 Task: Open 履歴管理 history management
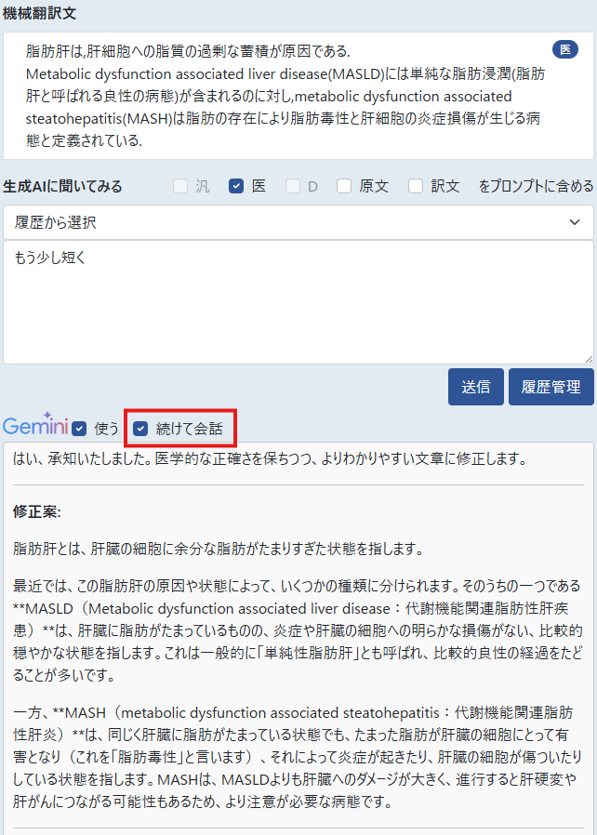[x=551, y=387]
